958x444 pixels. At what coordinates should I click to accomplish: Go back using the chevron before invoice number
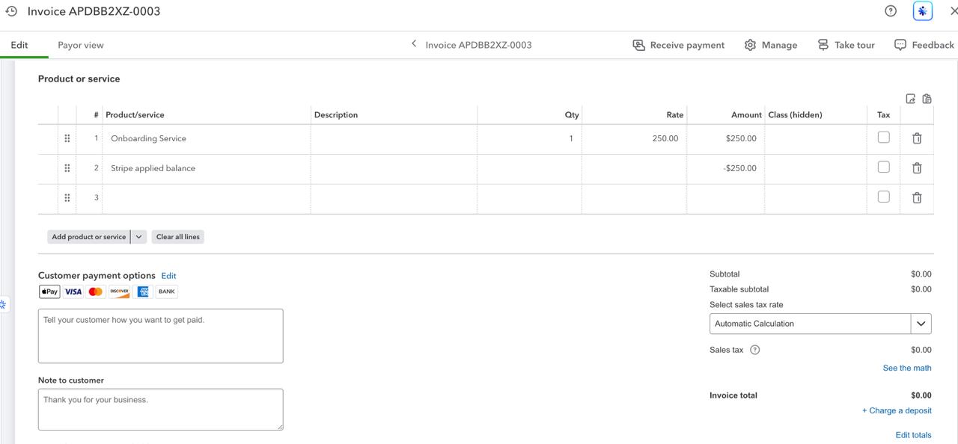tap(414, 44)
